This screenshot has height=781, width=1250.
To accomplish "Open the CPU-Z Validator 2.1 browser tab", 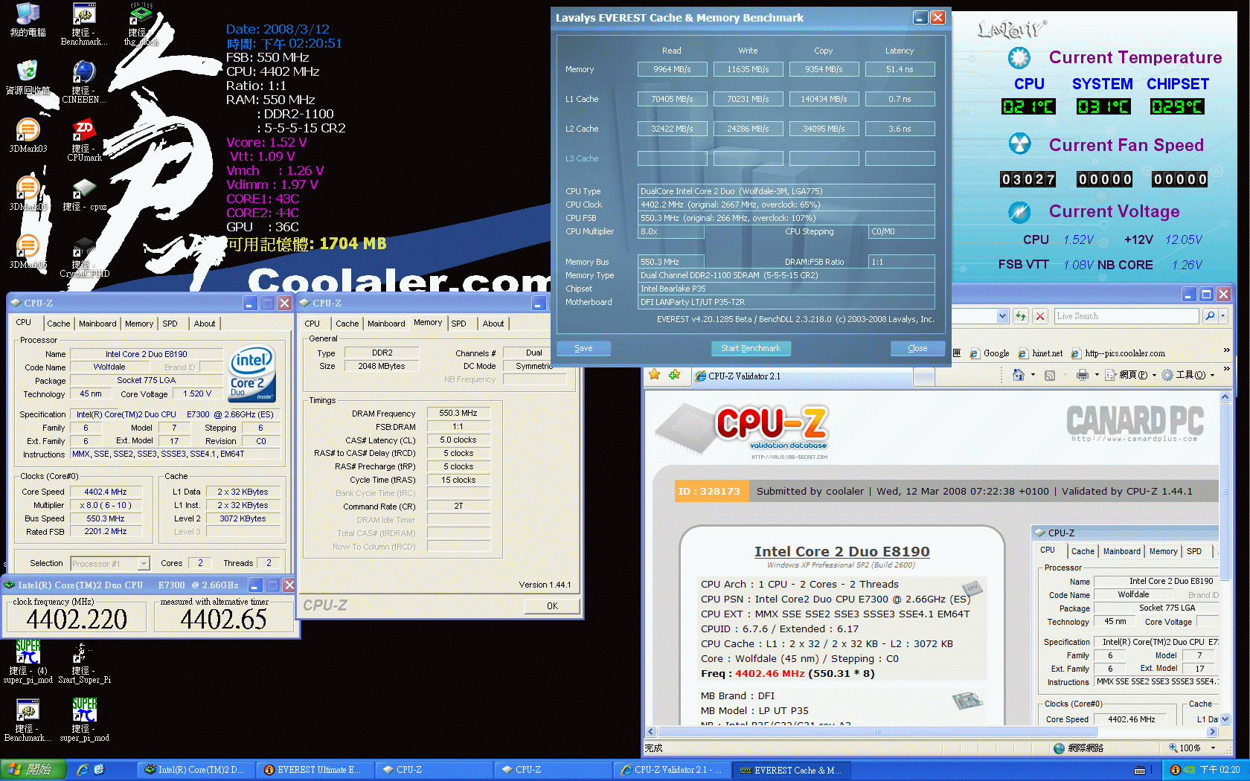I will [x=801, y=376].
